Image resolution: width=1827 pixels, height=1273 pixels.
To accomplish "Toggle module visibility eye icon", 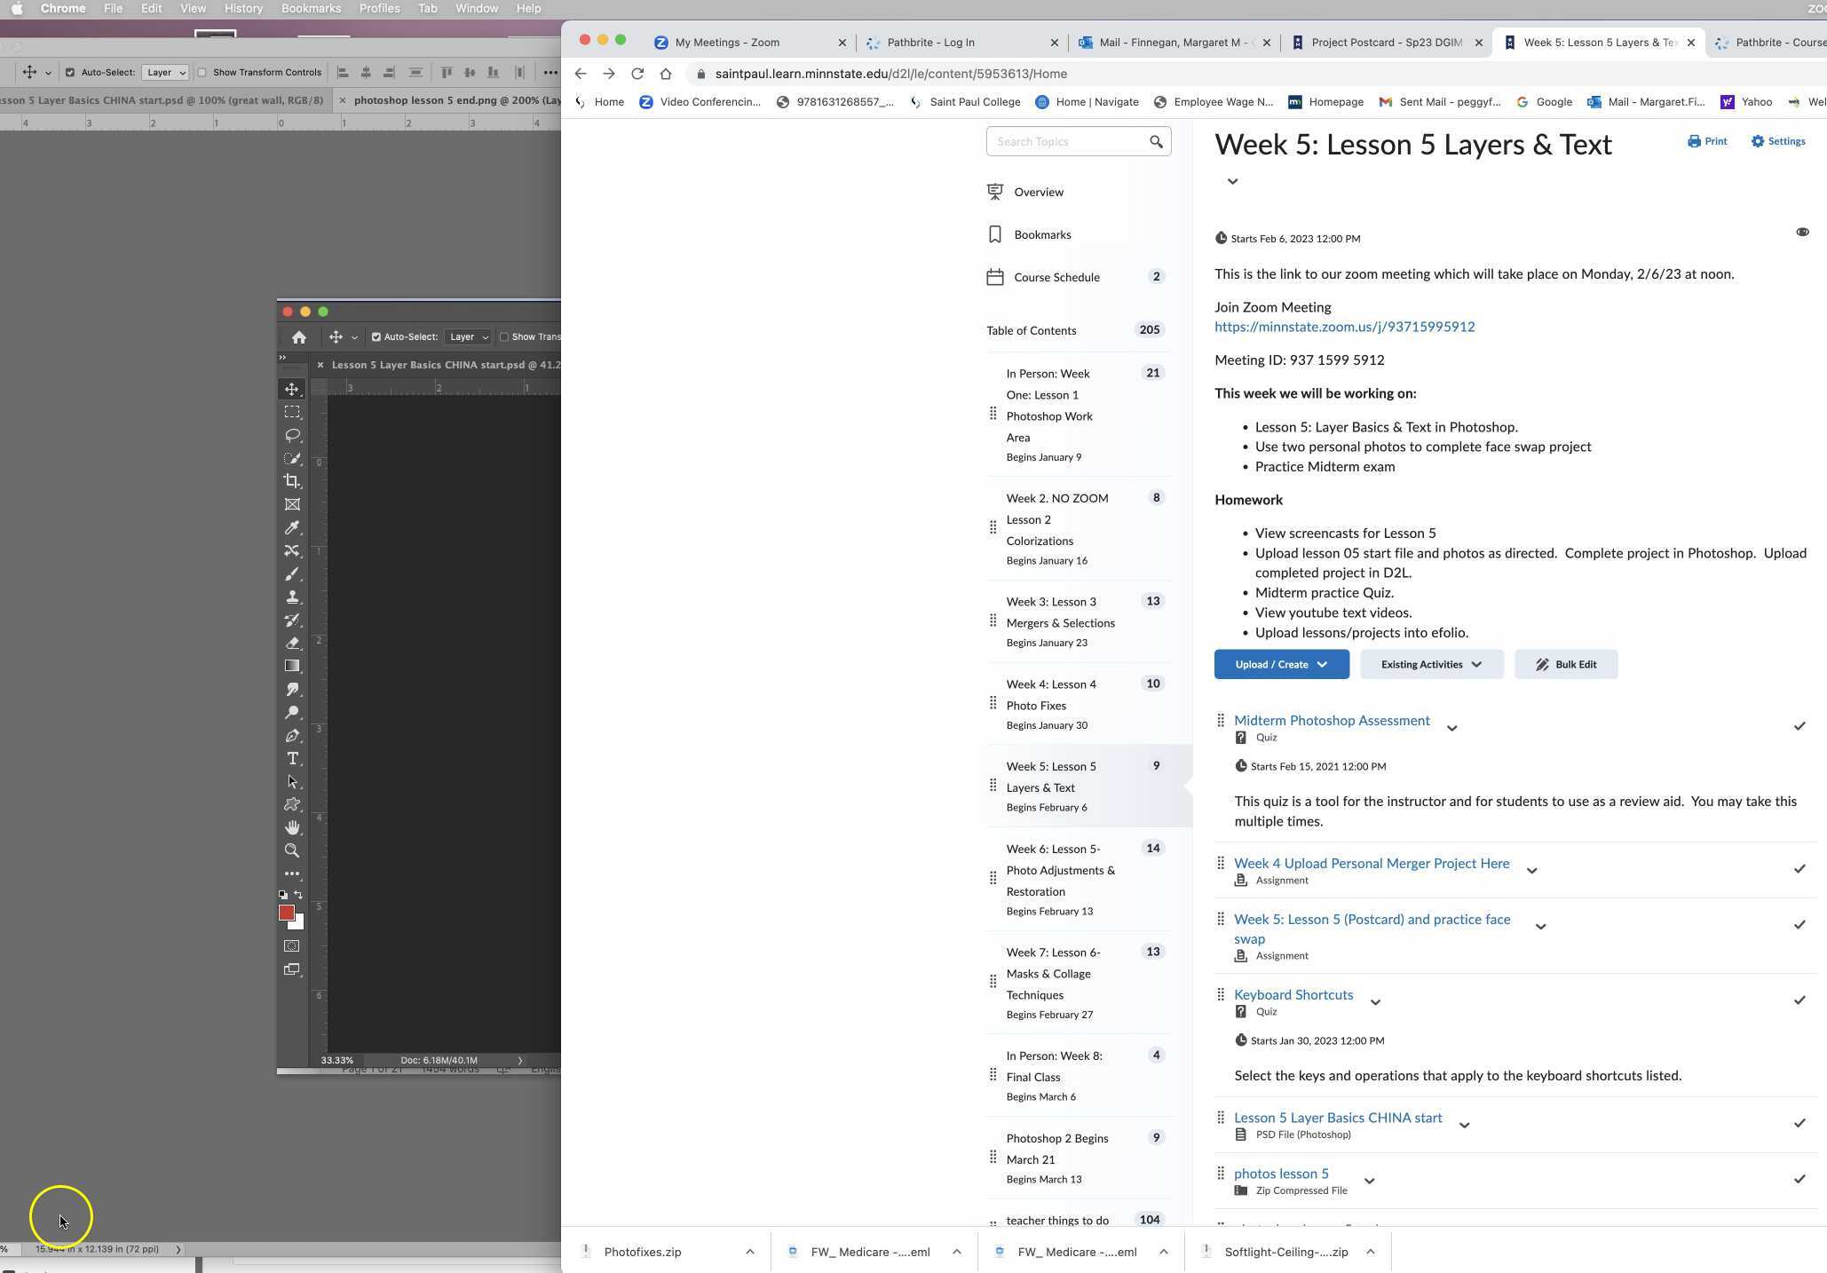I will click(1801, 232).
